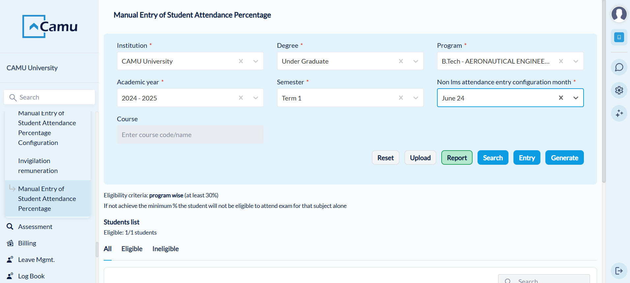The height and width of the screenshot is (283, 630).
Task: Open the configuration month dropdown arrow
Action: [576, 98]
